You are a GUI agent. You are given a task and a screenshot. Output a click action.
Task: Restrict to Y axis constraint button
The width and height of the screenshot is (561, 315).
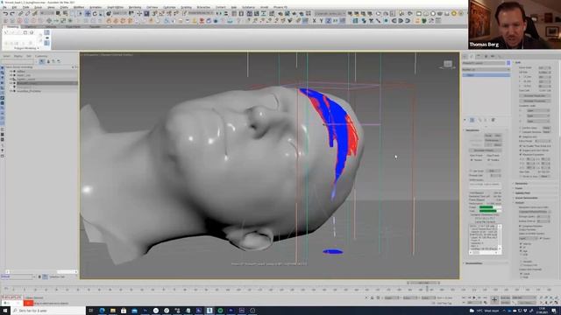click(322, 21)
